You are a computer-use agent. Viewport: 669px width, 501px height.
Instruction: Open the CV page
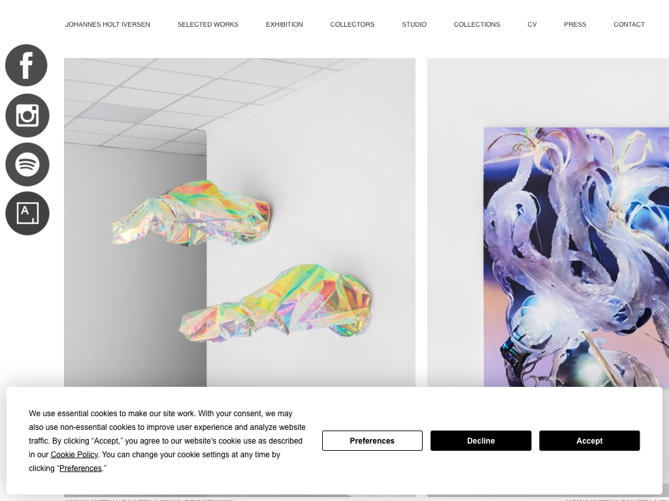tap(532, 25)
